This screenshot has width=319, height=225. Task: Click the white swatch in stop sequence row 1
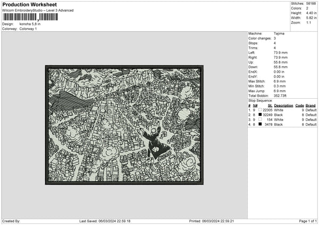260,110
